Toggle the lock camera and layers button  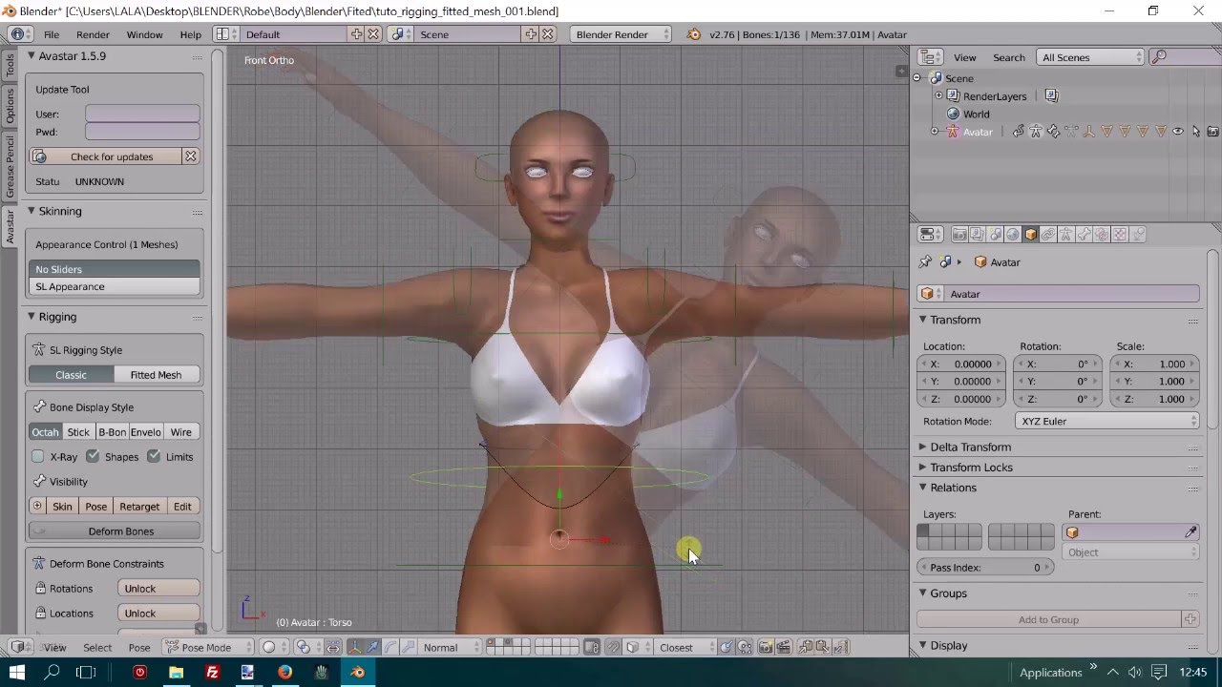592,647
